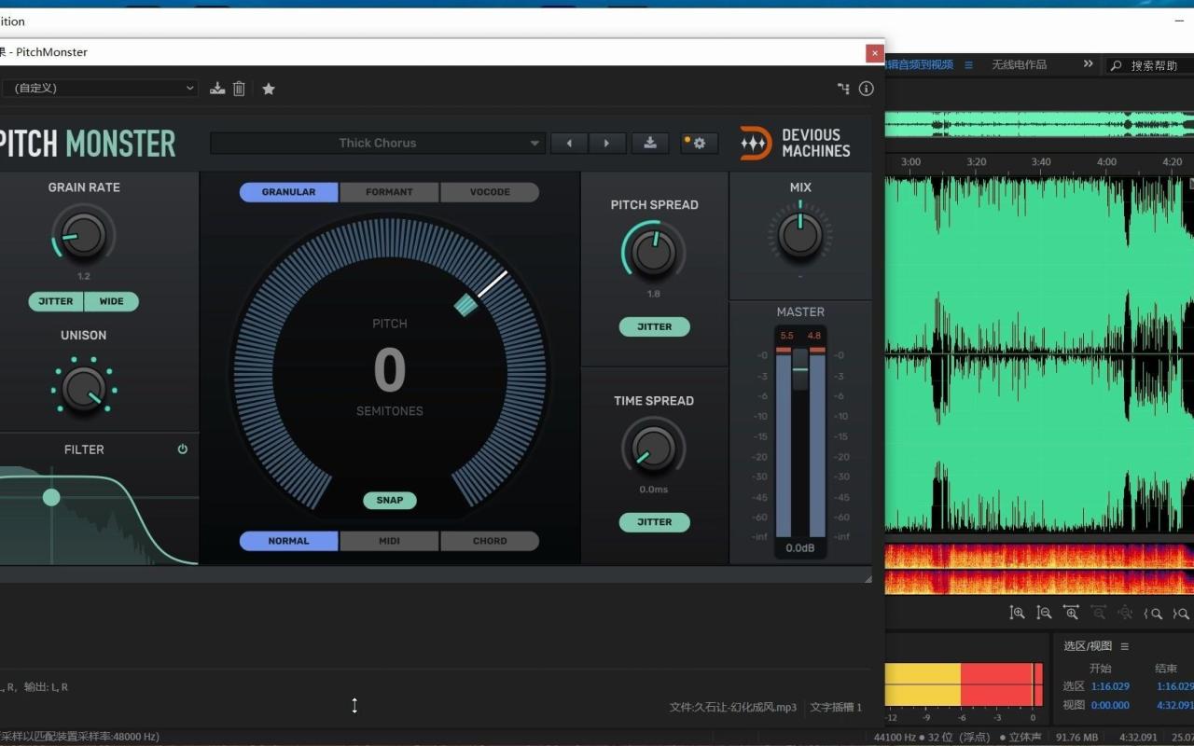Toggle the Filter power button
Image resolution: width=1194 pixels, height=746 pixels.
(x=183, y=449)
